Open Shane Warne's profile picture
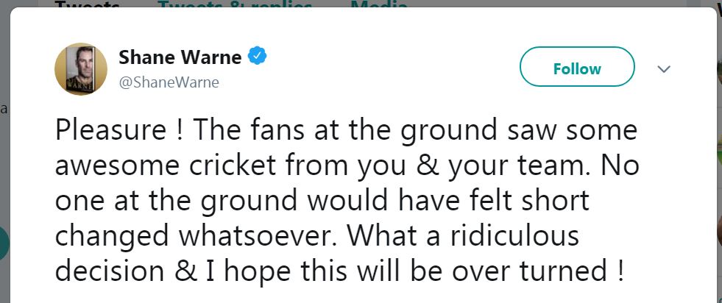This screenshot has height=303, width=722. [x=81, y=68]
